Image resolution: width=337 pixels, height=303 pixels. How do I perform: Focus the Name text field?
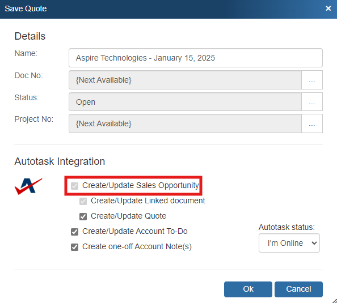(196, 58)
